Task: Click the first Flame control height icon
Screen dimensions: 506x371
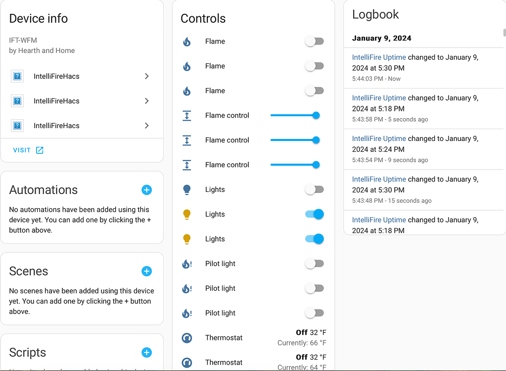Action: pyautogui.click(x=187, y=115)
